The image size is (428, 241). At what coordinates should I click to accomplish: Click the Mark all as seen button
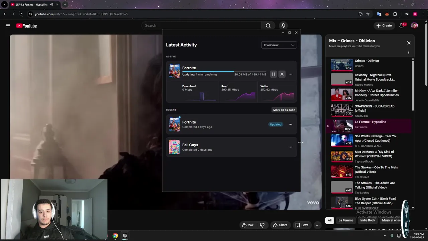click(284, 110)
